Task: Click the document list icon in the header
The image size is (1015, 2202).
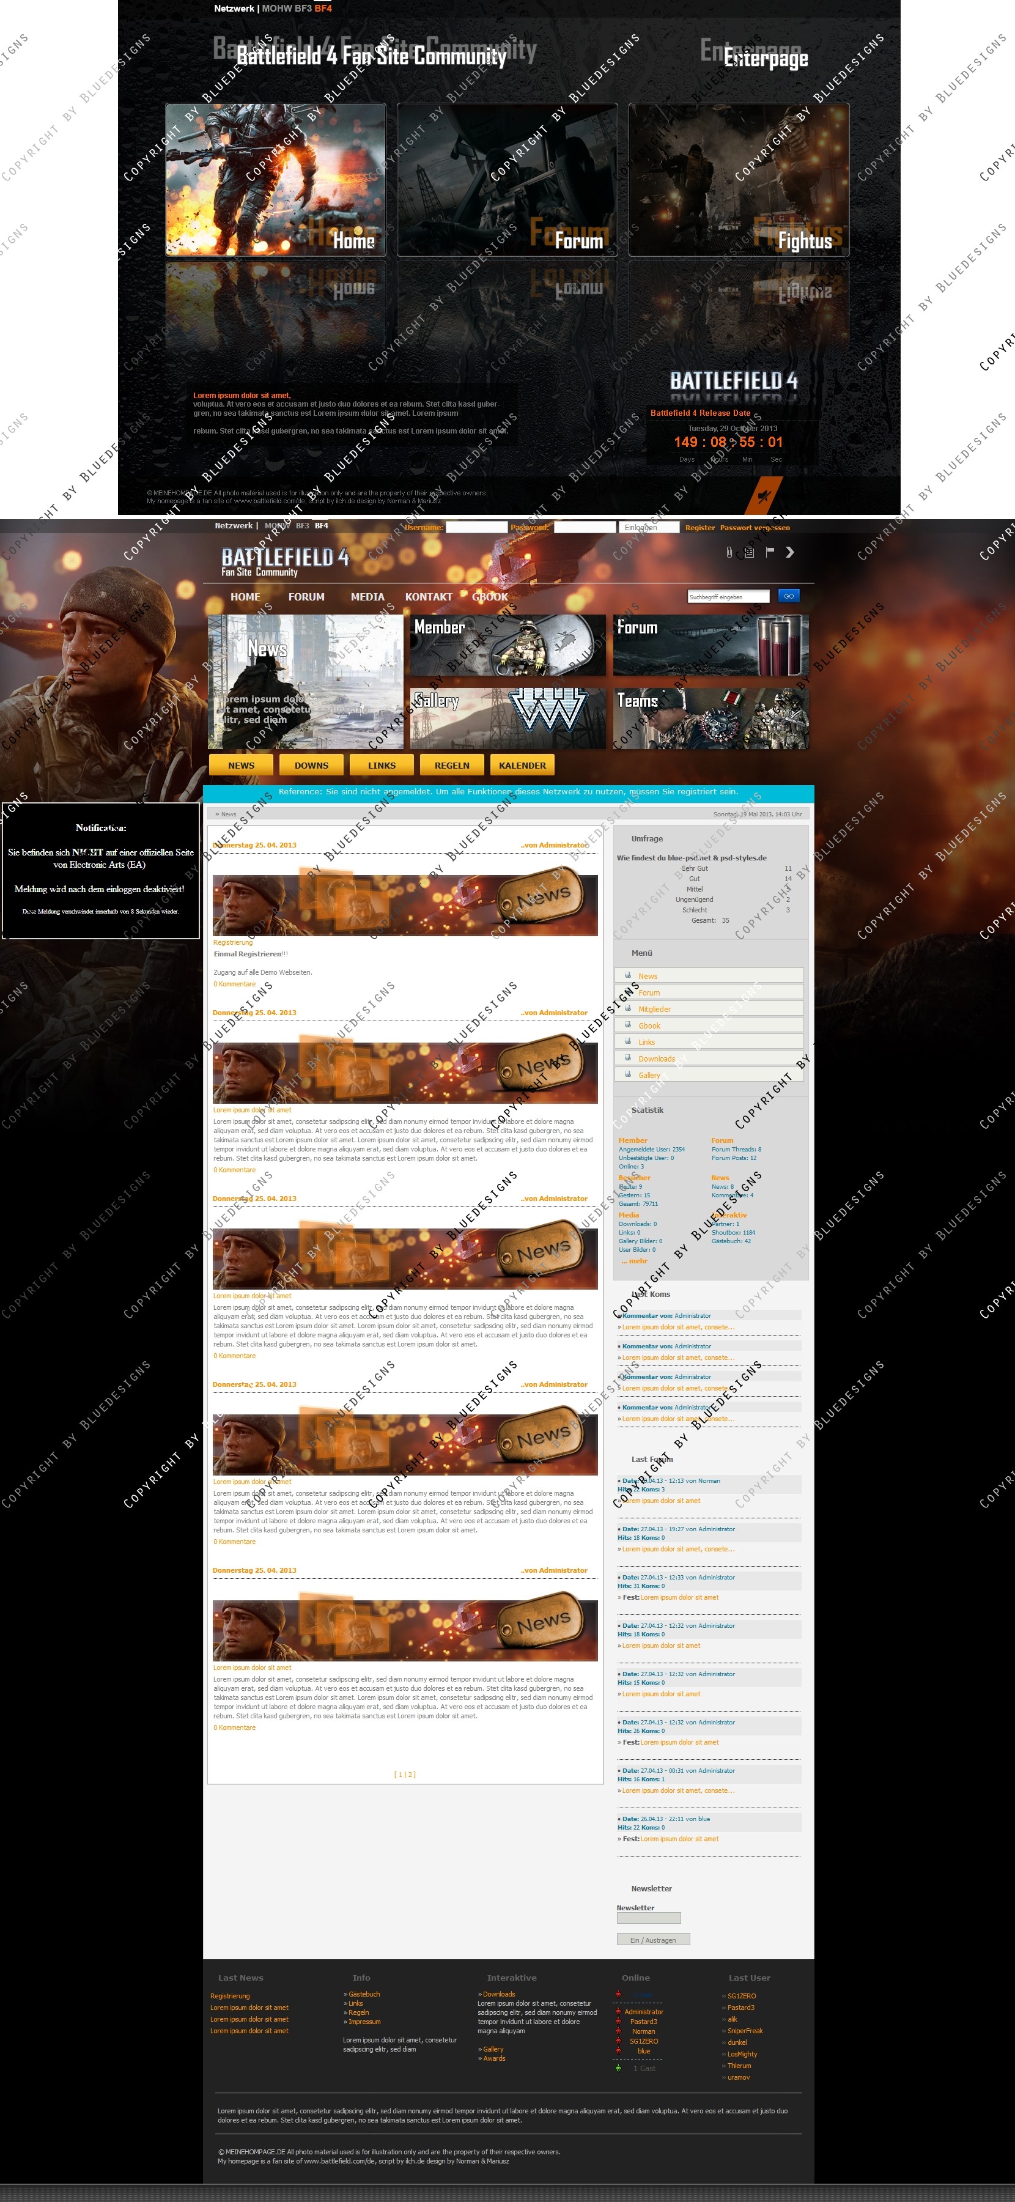Action: (x=749, y=552)
